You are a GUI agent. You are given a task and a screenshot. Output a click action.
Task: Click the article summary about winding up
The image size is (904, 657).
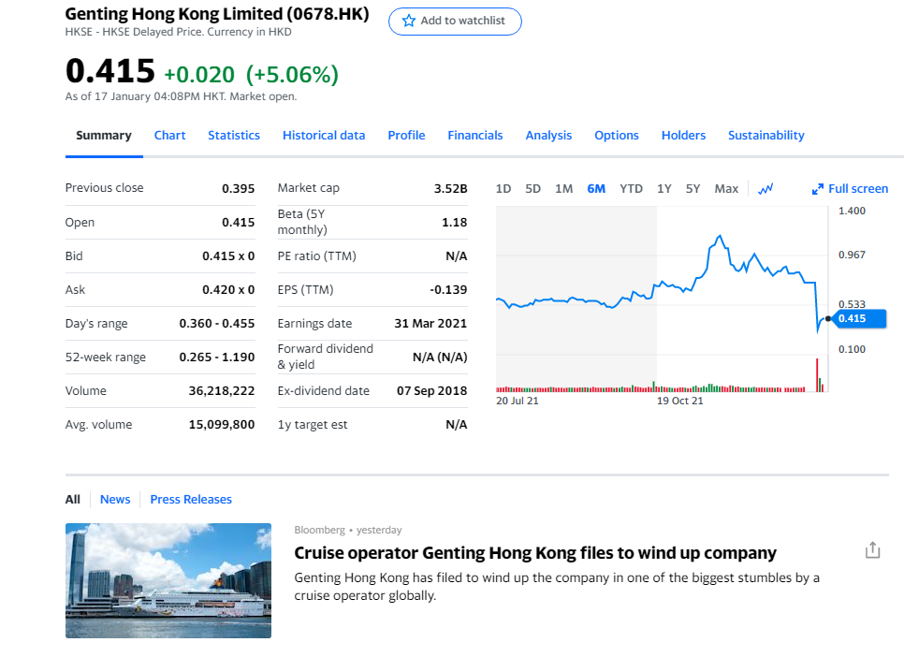557,586
